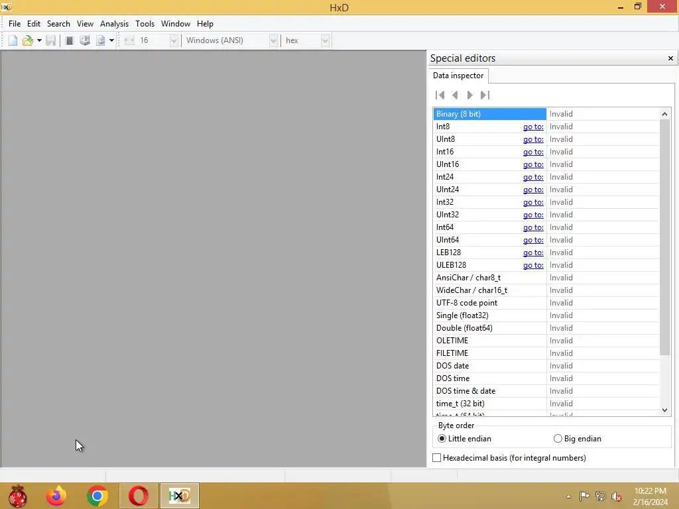The width and height of the screenshot is (679, 509).
Task: Click the Invalid value for WideChar
Action: tap(561, 290)
